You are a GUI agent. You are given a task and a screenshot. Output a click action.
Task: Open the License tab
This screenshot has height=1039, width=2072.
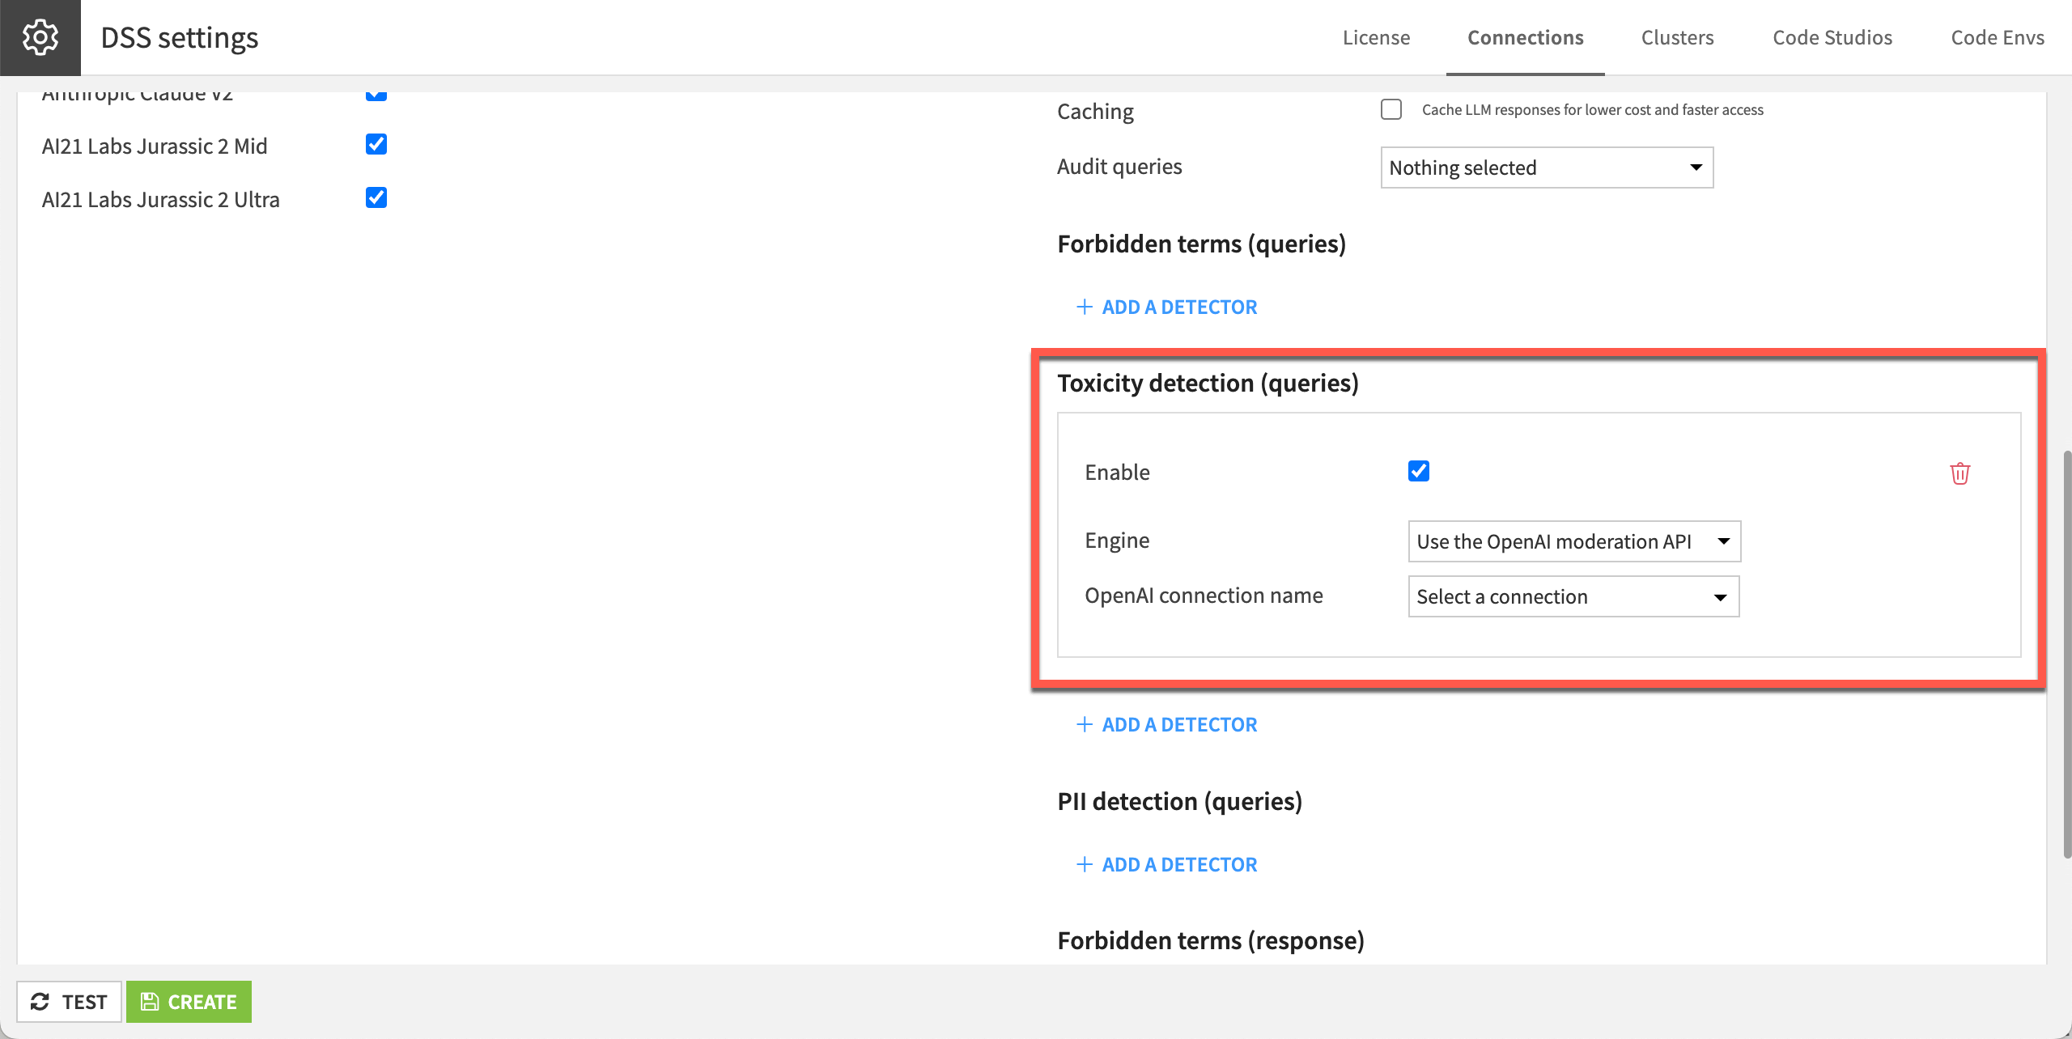pos(1376,37)
